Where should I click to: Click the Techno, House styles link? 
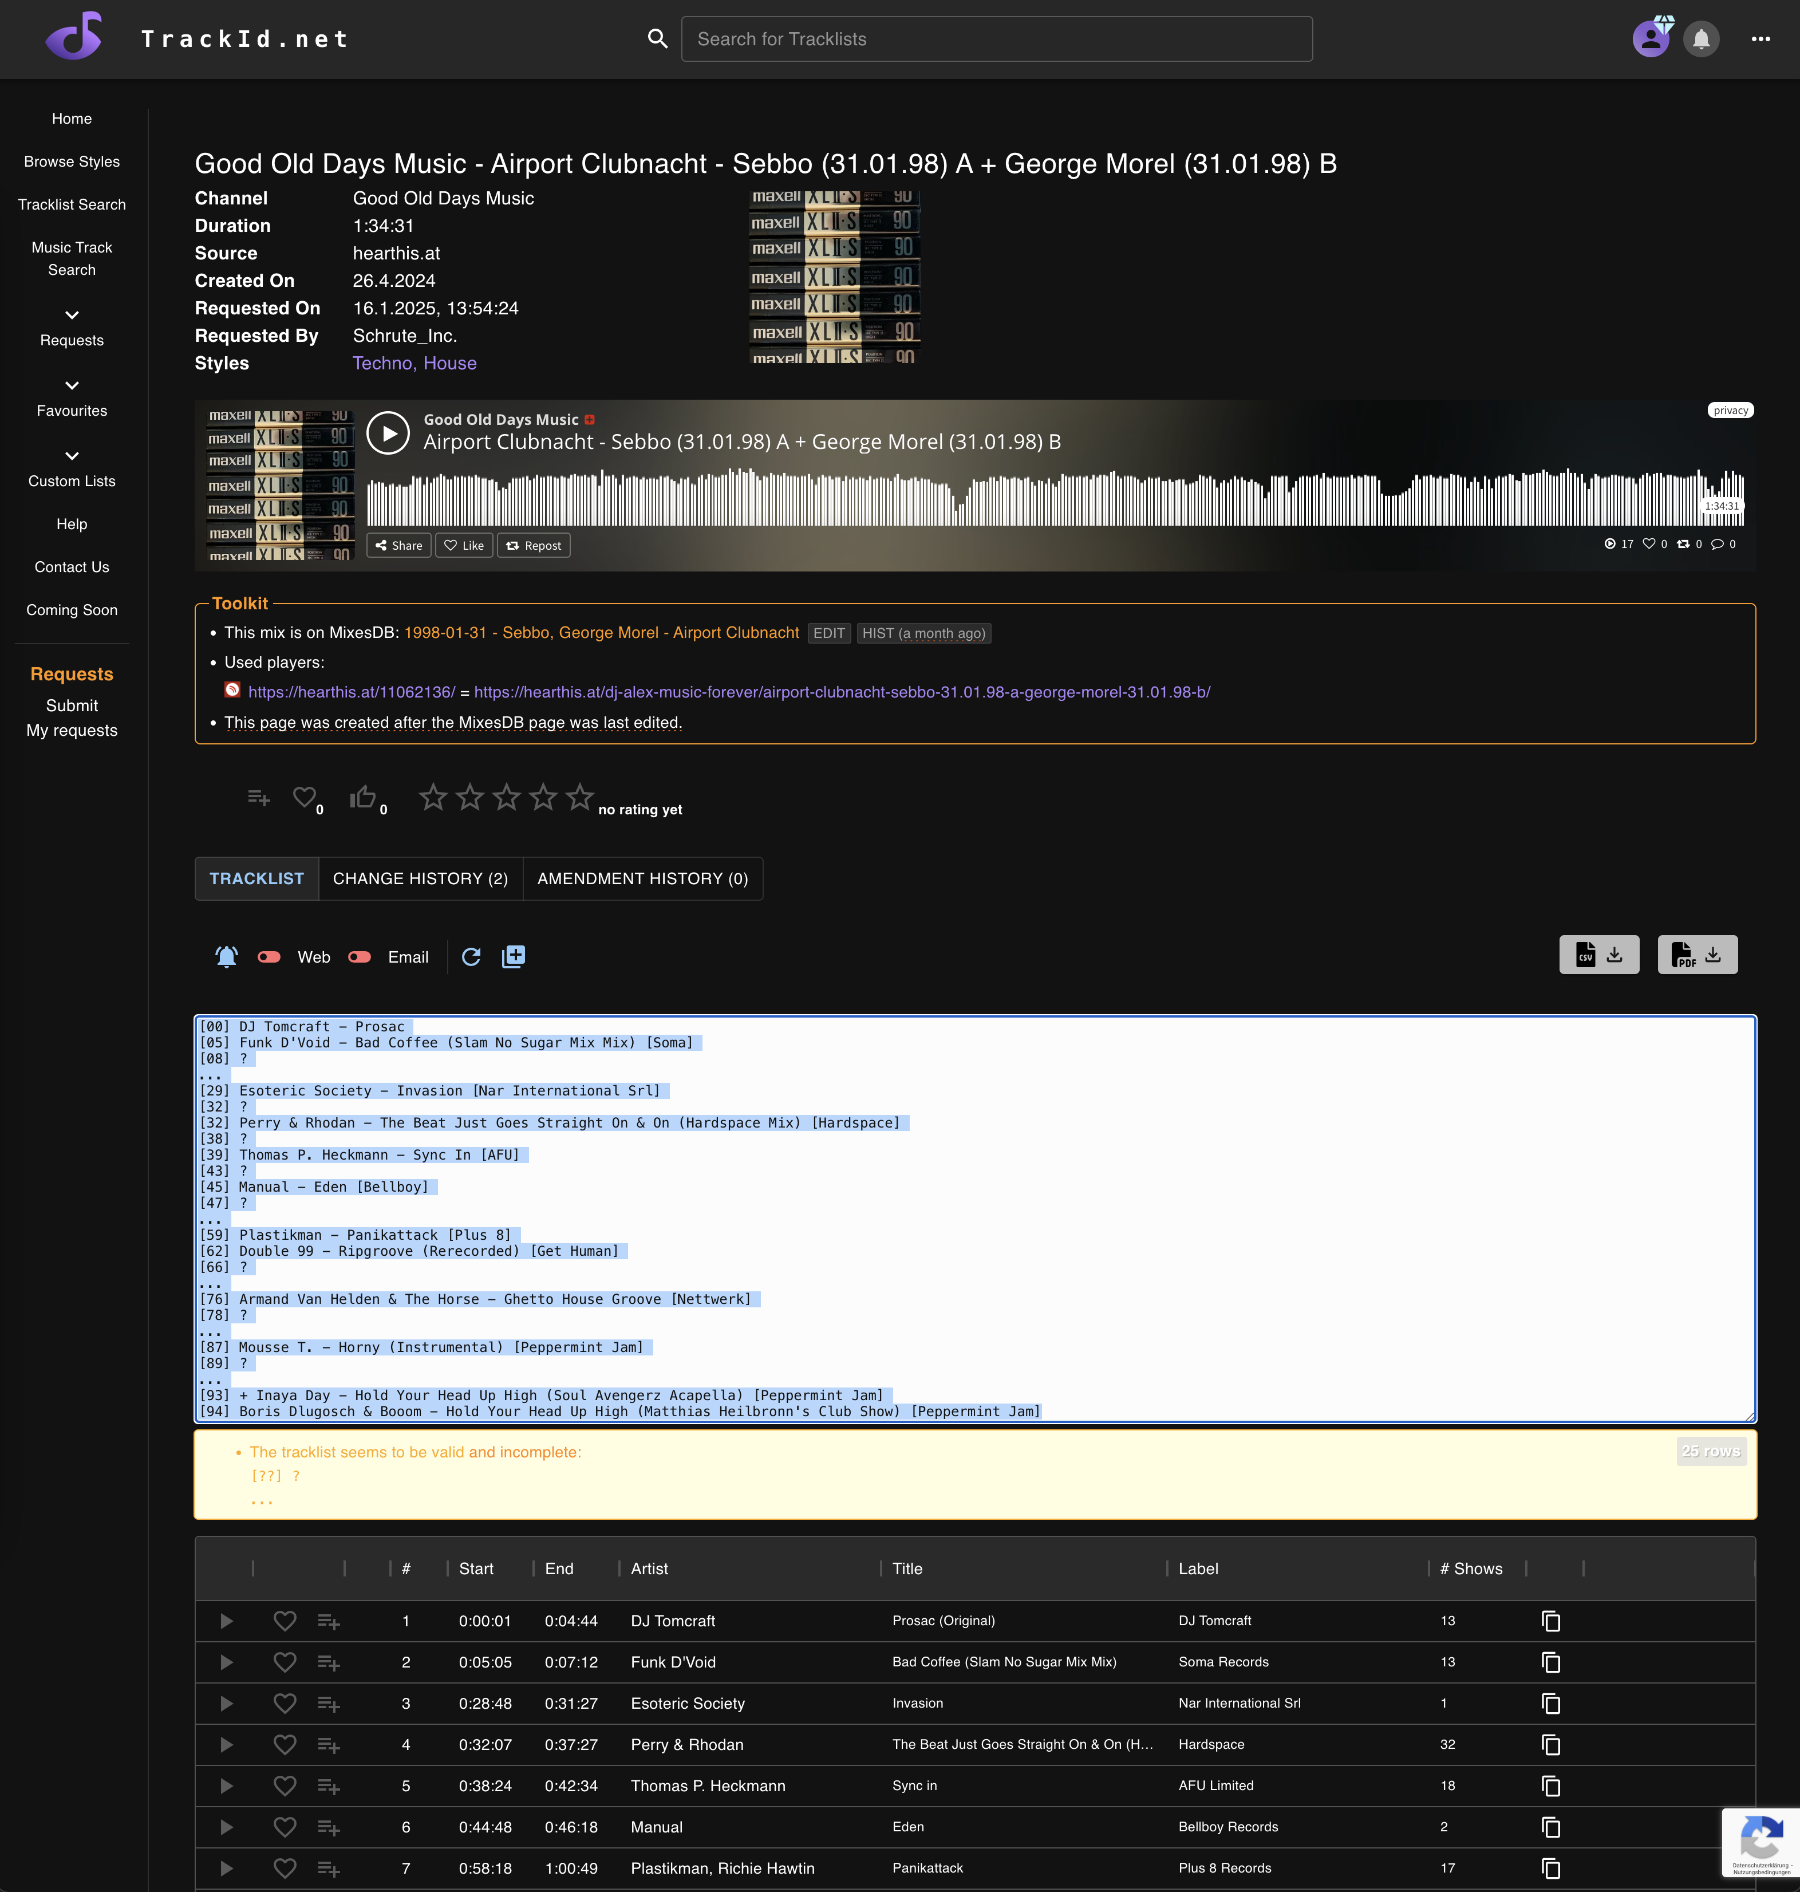[x=415, y=363]
